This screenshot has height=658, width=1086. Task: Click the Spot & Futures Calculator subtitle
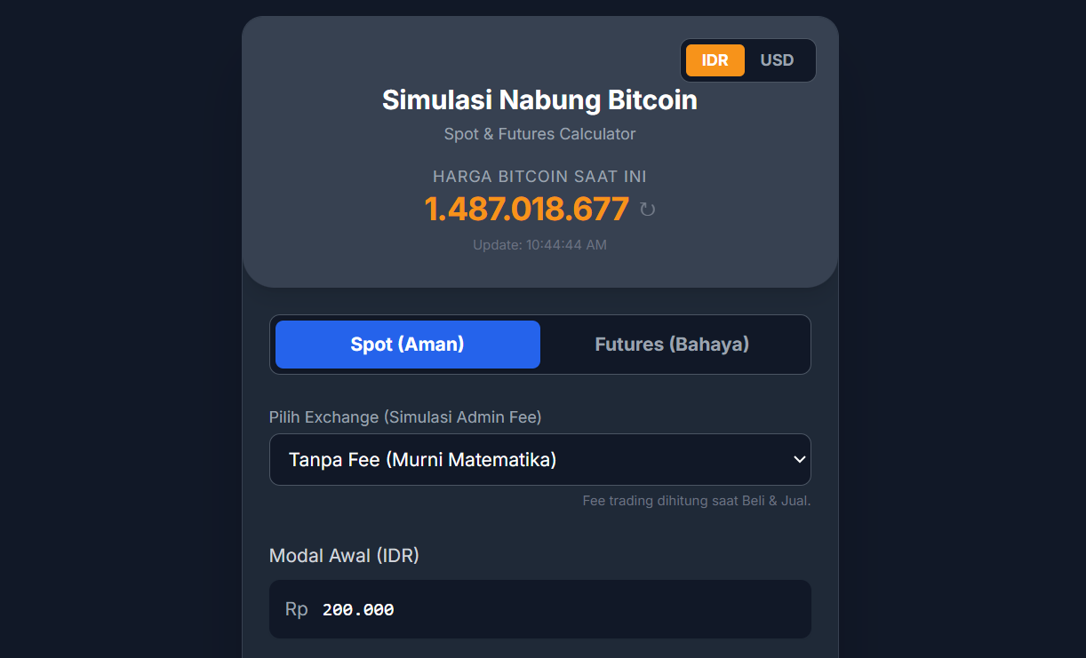539,134
